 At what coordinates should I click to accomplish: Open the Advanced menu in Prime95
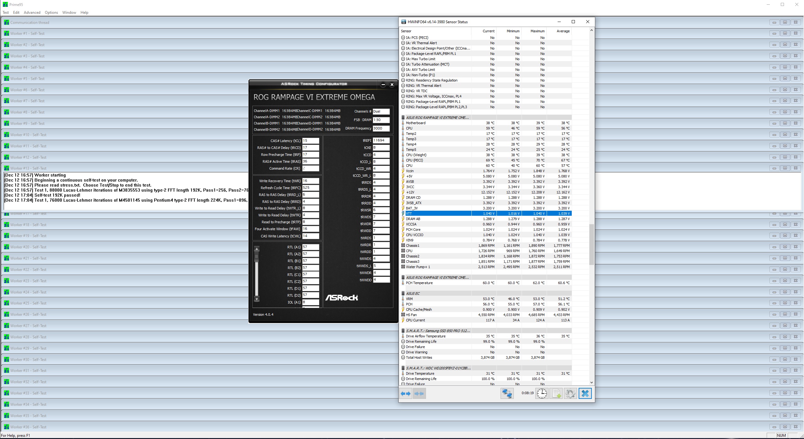(x=32, y=13)
